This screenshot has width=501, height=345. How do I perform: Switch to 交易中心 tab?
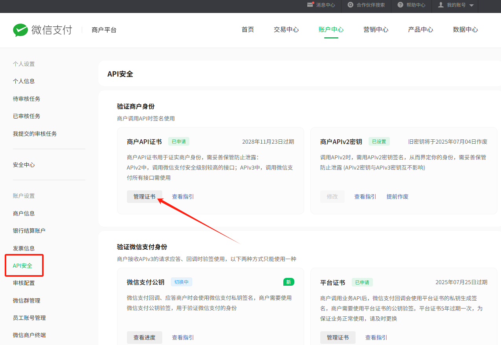tap(286, 30)
